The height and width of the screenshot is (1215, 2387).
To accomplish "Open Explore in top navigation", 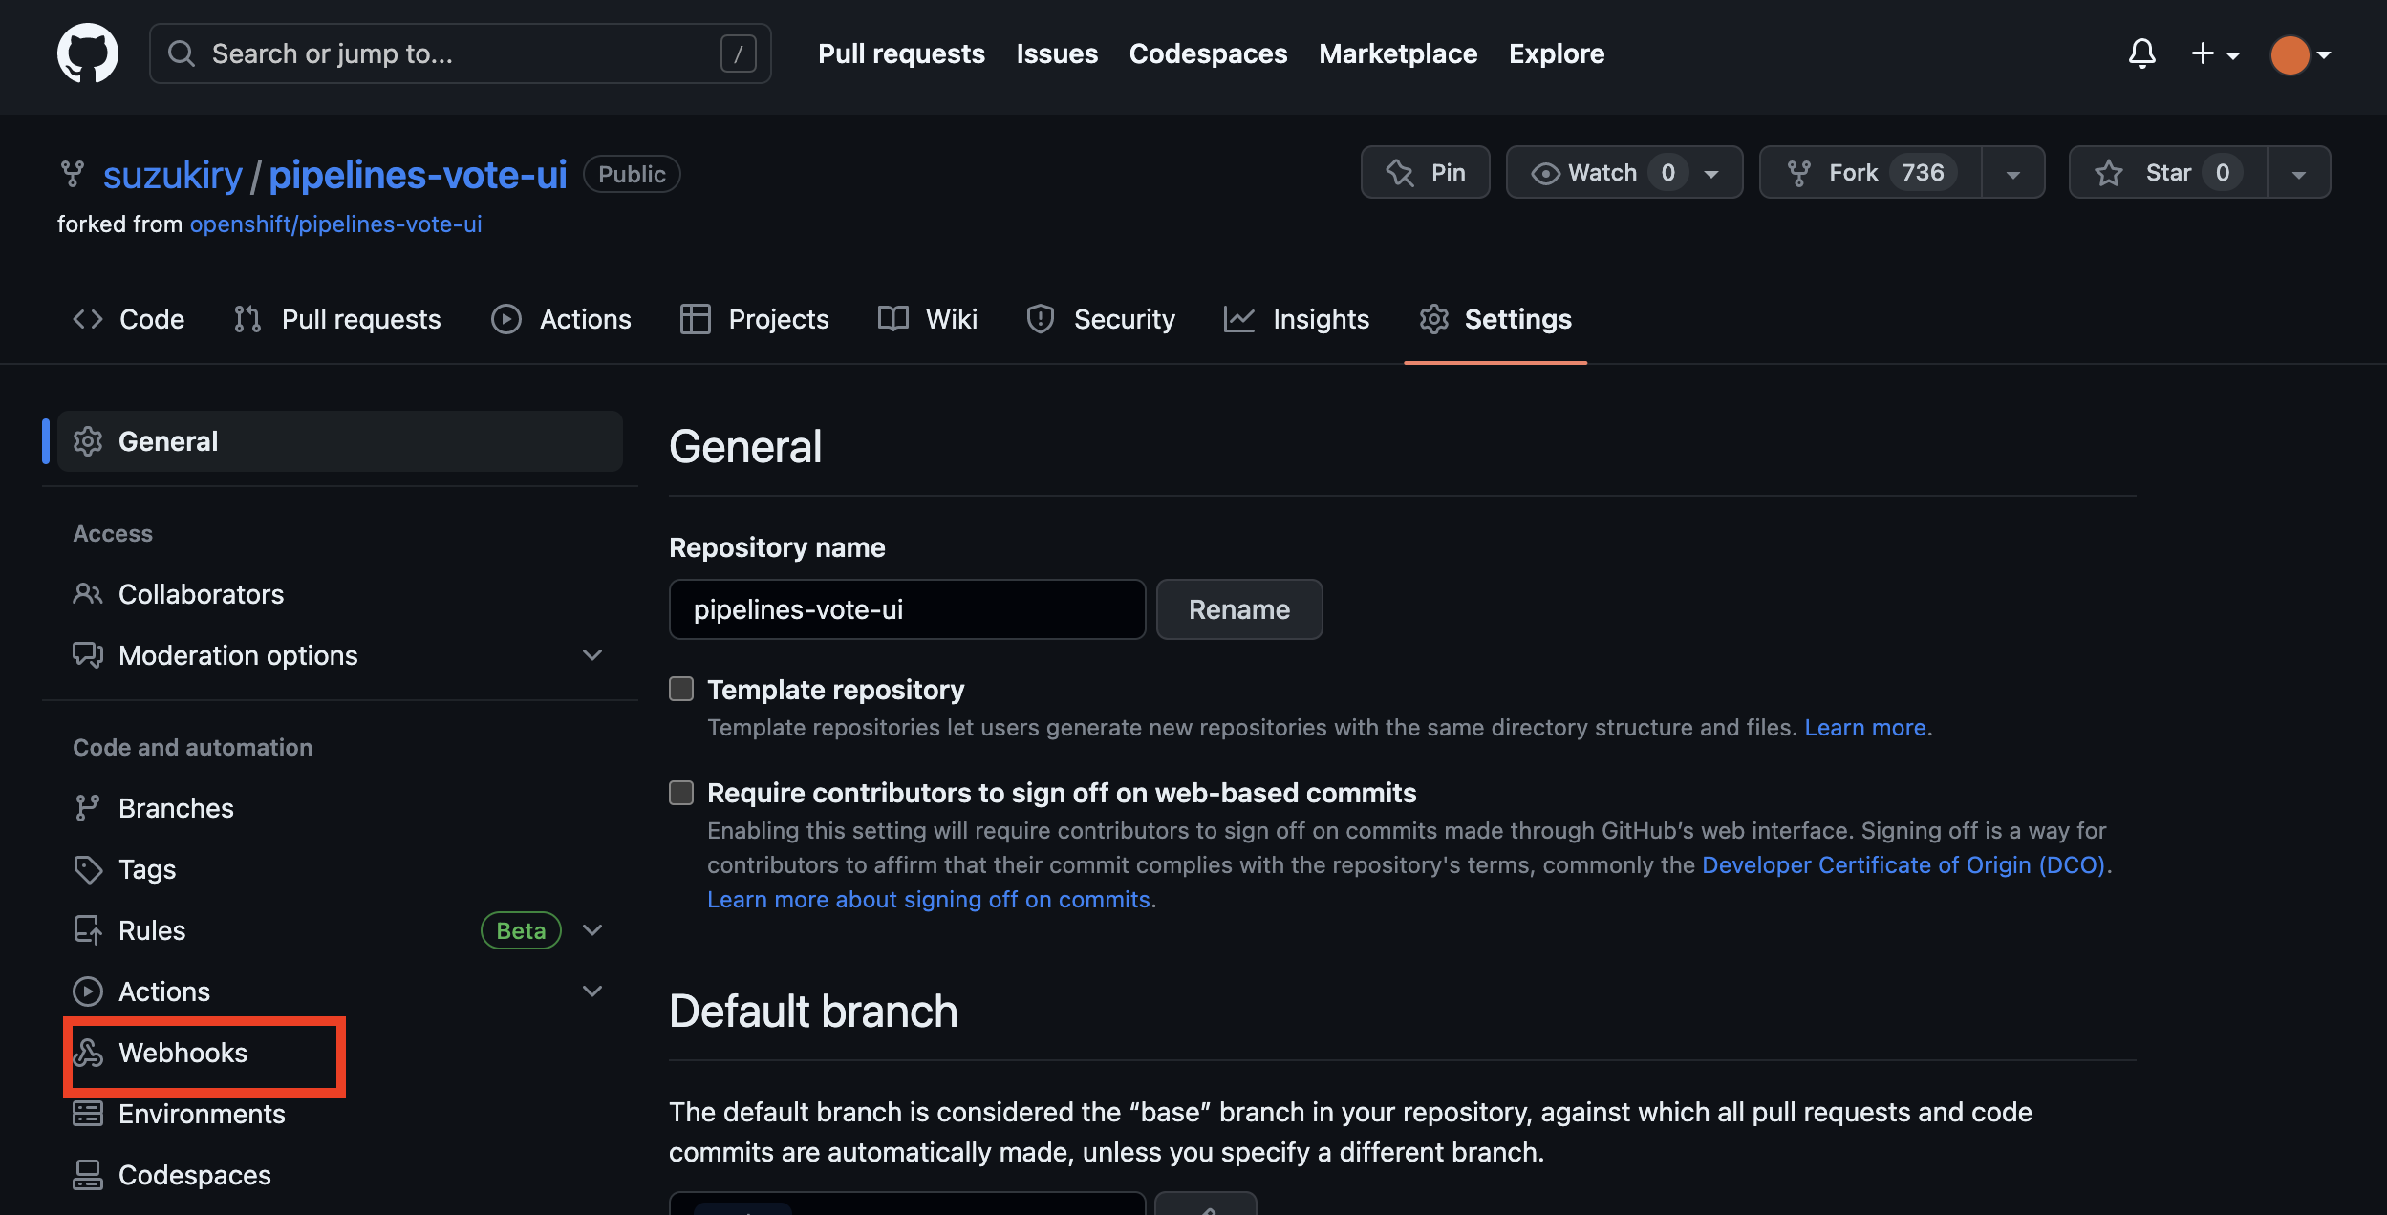I will [1557, 53].
